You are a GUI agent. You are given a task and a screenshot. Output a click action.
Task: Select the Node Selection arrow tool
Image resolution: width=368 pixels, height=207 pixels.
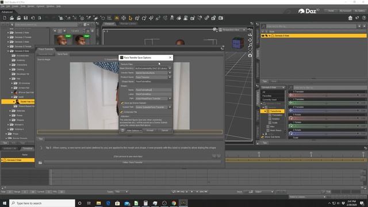[131, 18]
